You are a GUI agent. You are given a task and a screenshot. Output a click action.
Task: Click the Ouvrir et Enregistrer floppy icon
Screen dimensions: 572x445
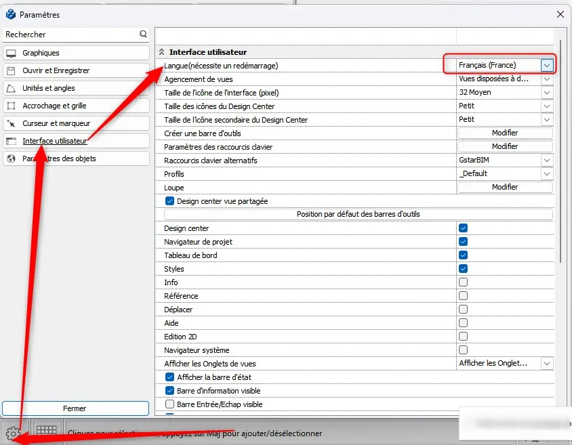click(x=12, y=70)
